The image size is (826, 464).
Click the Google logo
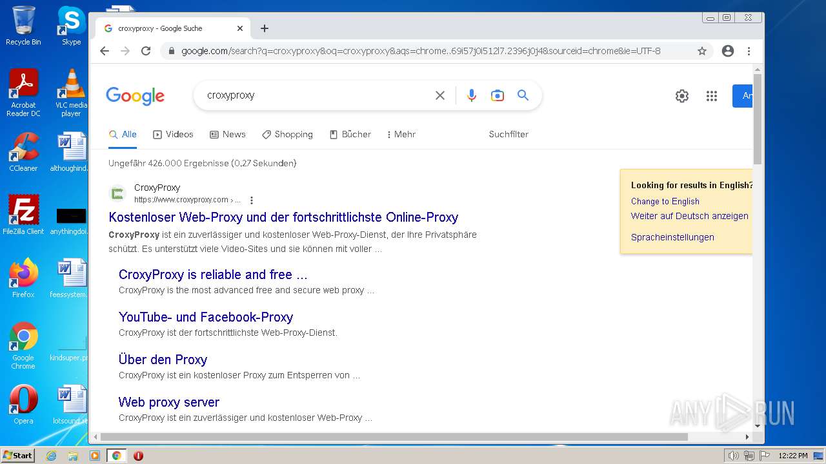click(x=136, y=96)
